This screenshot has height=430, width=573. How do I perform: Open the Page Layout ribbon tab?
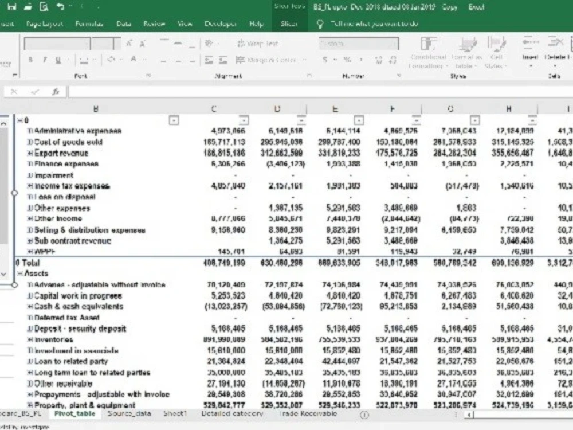(44, 24)
